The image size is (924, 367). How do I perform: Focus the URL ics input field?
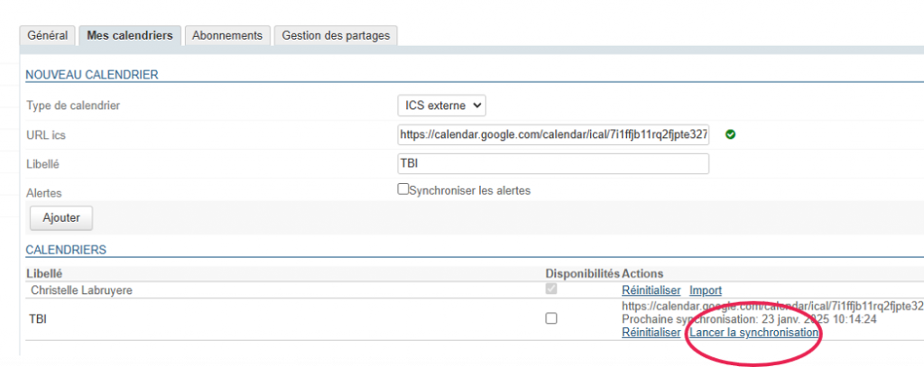tap(552, 135)
